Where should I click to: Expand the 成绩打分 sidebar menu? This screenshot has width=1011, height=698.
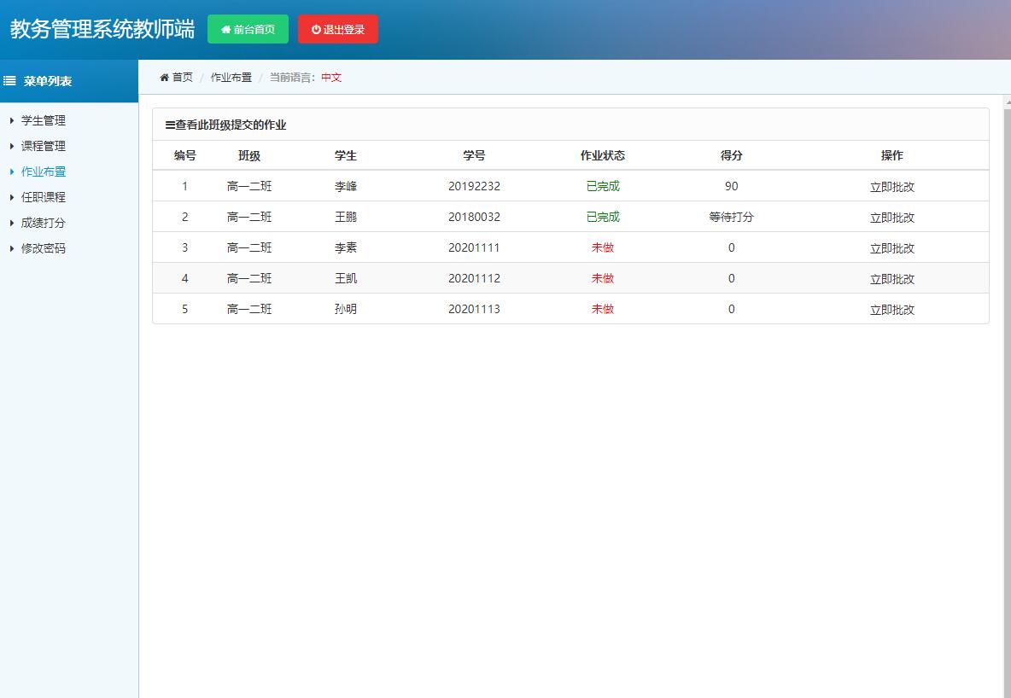(x=42, y=223)
